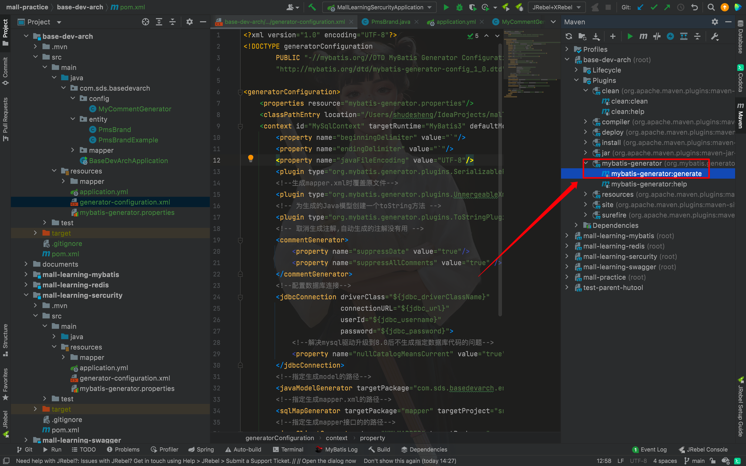
Task: Switch to PmsBrand.java editor tab
Action: coord(390,22)
